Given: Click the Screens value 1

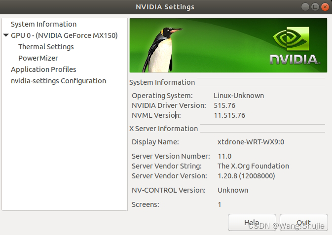Looking at the screenshot, I should tap(220, 204).
